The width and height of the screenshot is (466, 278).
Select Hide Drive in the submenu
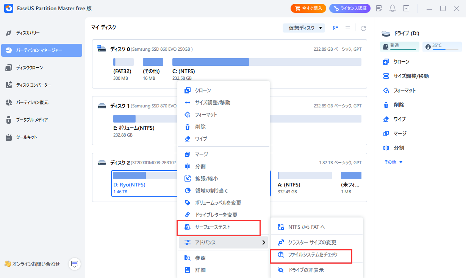pos(306,270)
